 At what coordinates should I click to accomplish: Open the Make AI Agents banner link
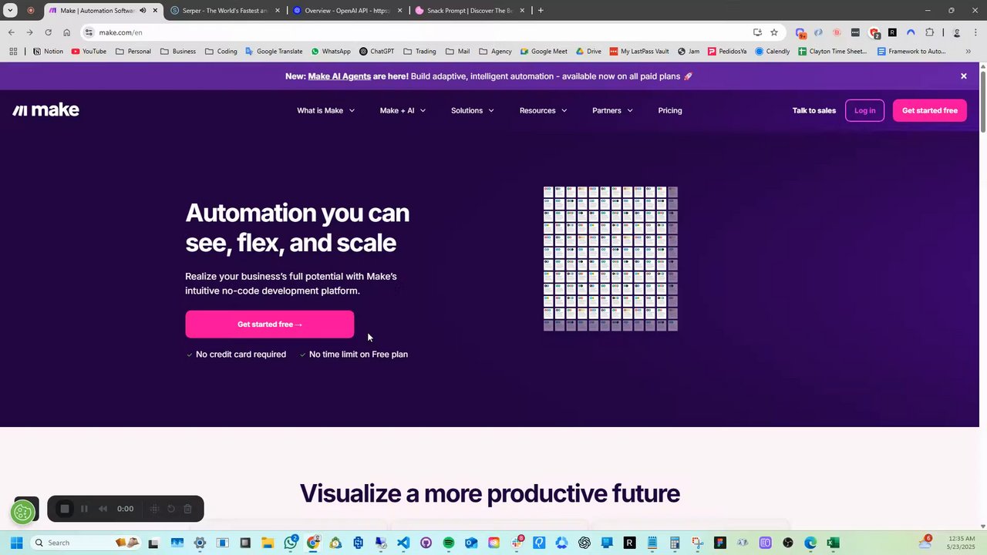click(x=339, y=76)
